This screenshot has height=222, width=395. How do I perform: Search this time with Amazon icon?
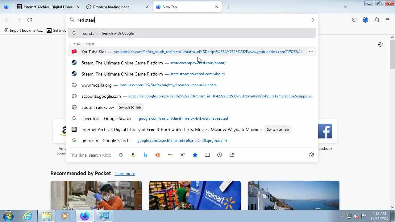pyautogui.click(x=133, y=155)
